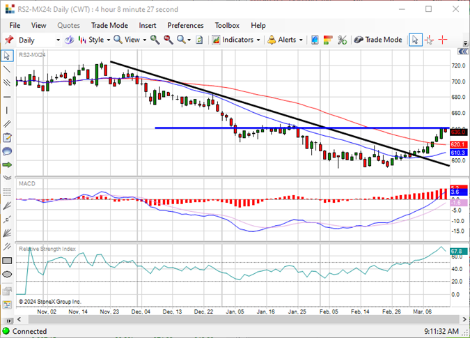The image size is (470, 338).
Task: Select the red crosshair cursor mode
Action: tap(443, 40)
